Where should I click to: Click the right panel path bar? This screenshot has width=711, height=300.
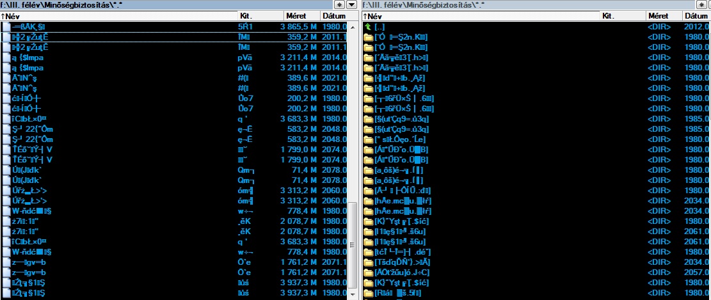[530, 4]
